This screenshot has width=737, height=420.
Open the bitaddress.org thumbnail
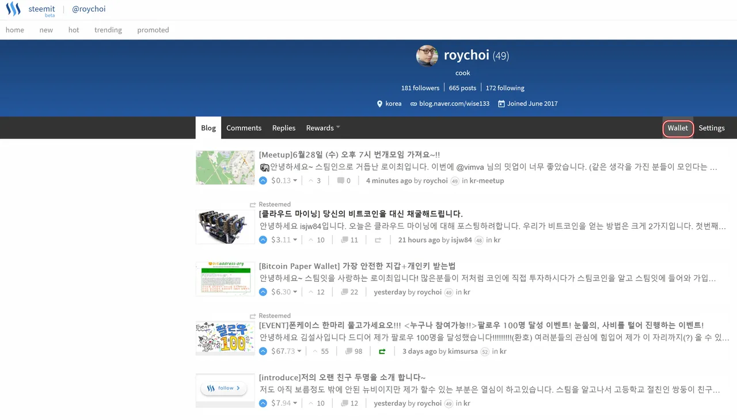(225, 279)
